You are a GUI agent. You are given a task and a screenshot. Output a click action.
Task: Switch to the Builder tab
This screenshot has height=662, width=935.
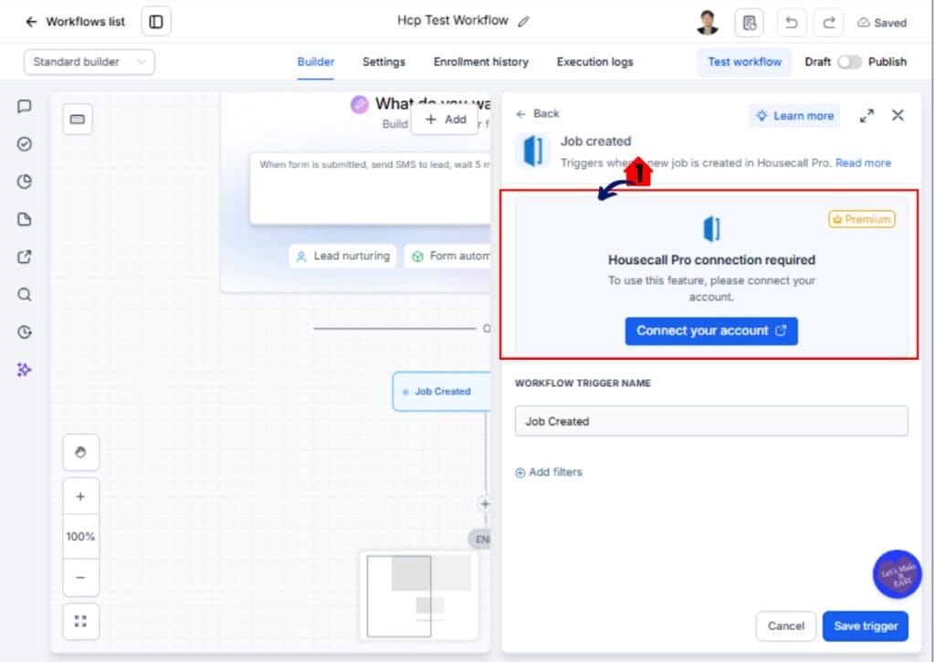315,62
